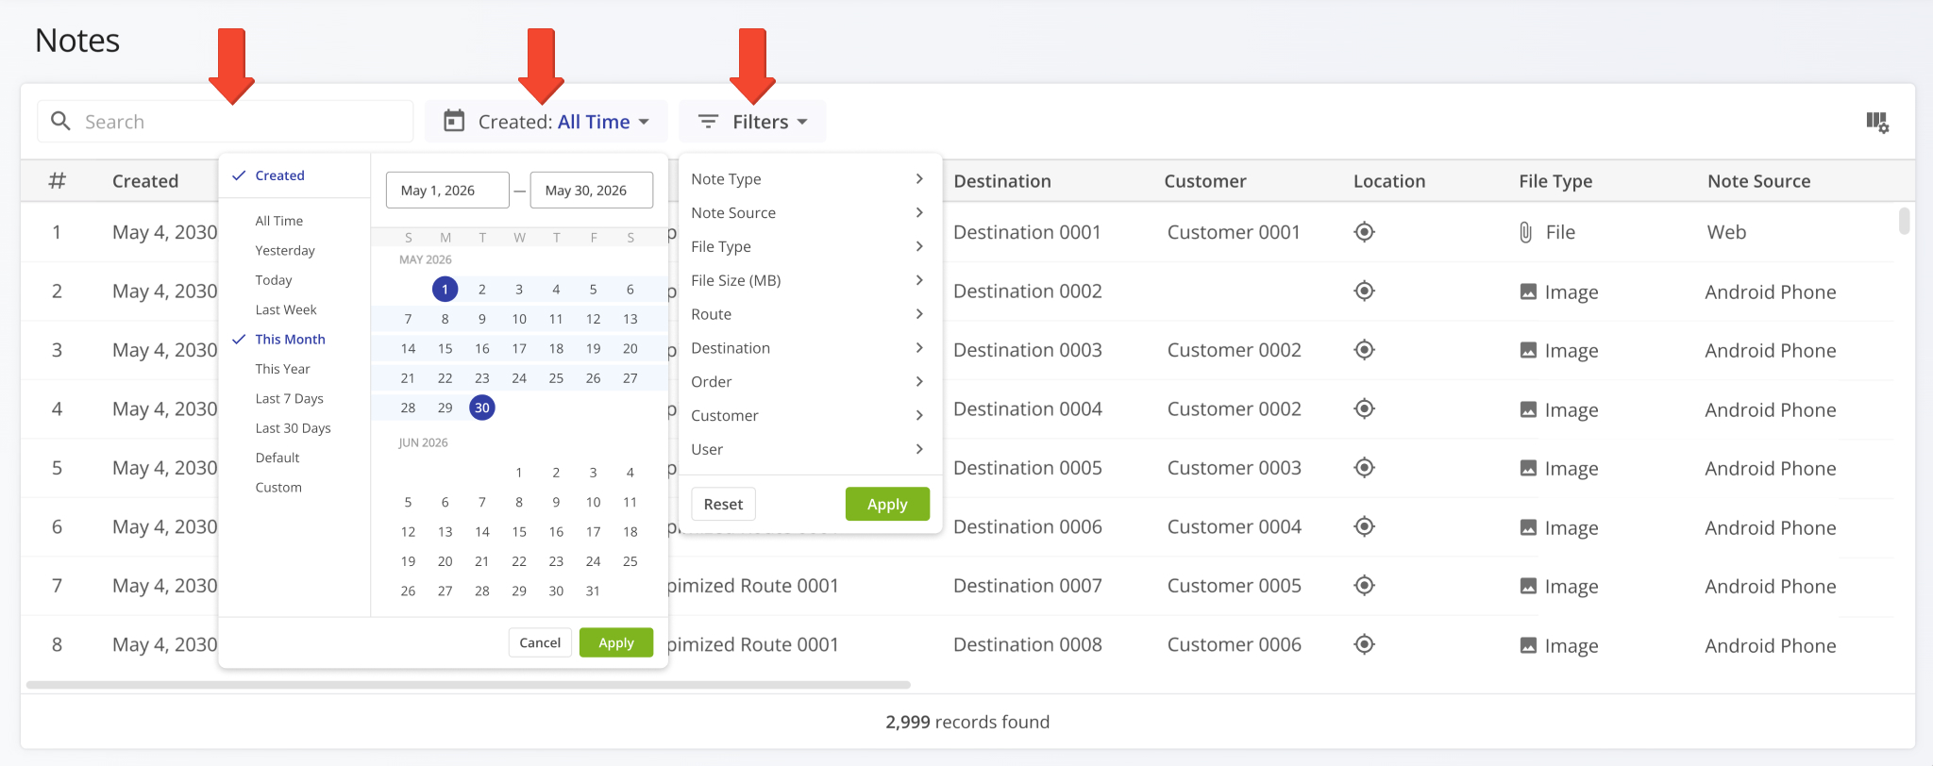
Task: Select May 30 in the calendar
Action: [x=482, y=408]
